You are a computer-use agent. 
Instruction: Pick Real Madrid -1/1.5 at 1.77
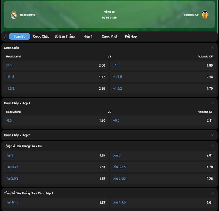pyautogui.click(x=55, y=77)
